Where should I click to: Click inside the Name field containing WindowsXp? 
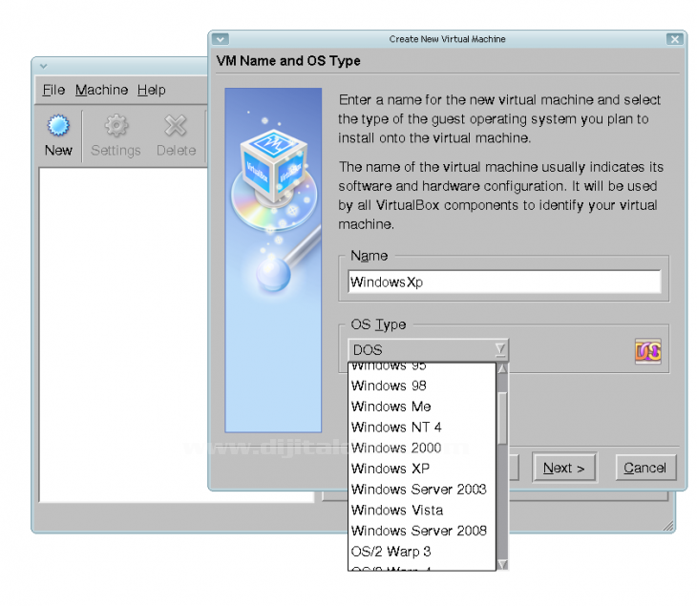pos(504,282)
